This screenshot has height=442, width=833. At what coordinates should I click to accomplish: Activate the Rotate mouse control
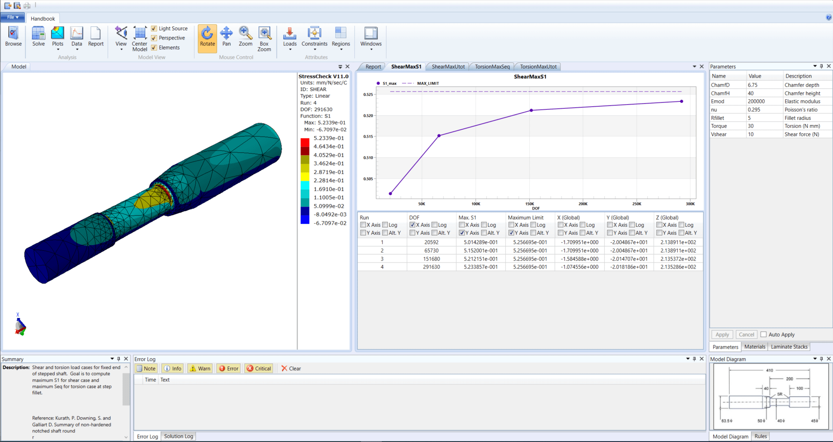click(x=207, y=39)
